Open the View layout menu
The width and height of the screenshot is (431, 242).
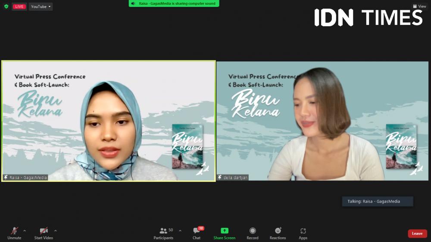[x=419, y=6]
